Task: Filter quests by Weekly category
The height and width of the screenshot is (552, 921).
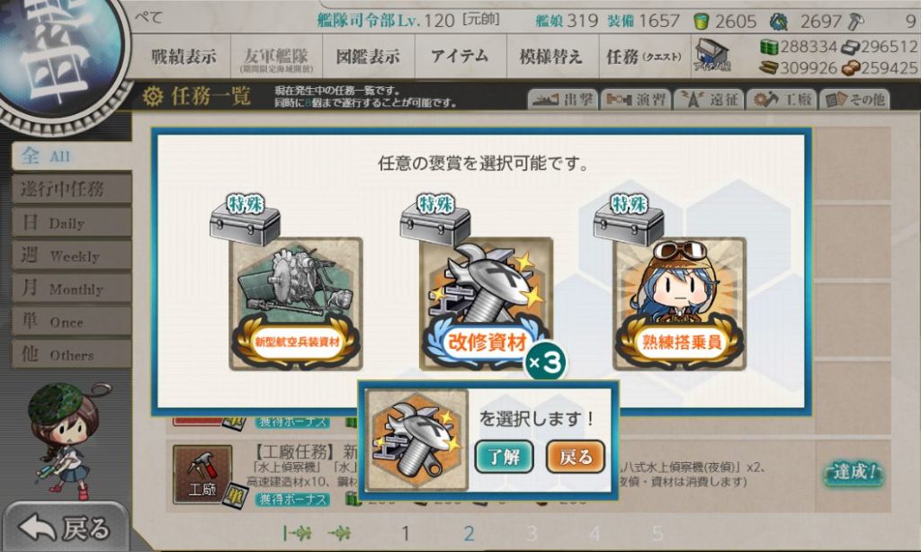Action: click(71, 255)
